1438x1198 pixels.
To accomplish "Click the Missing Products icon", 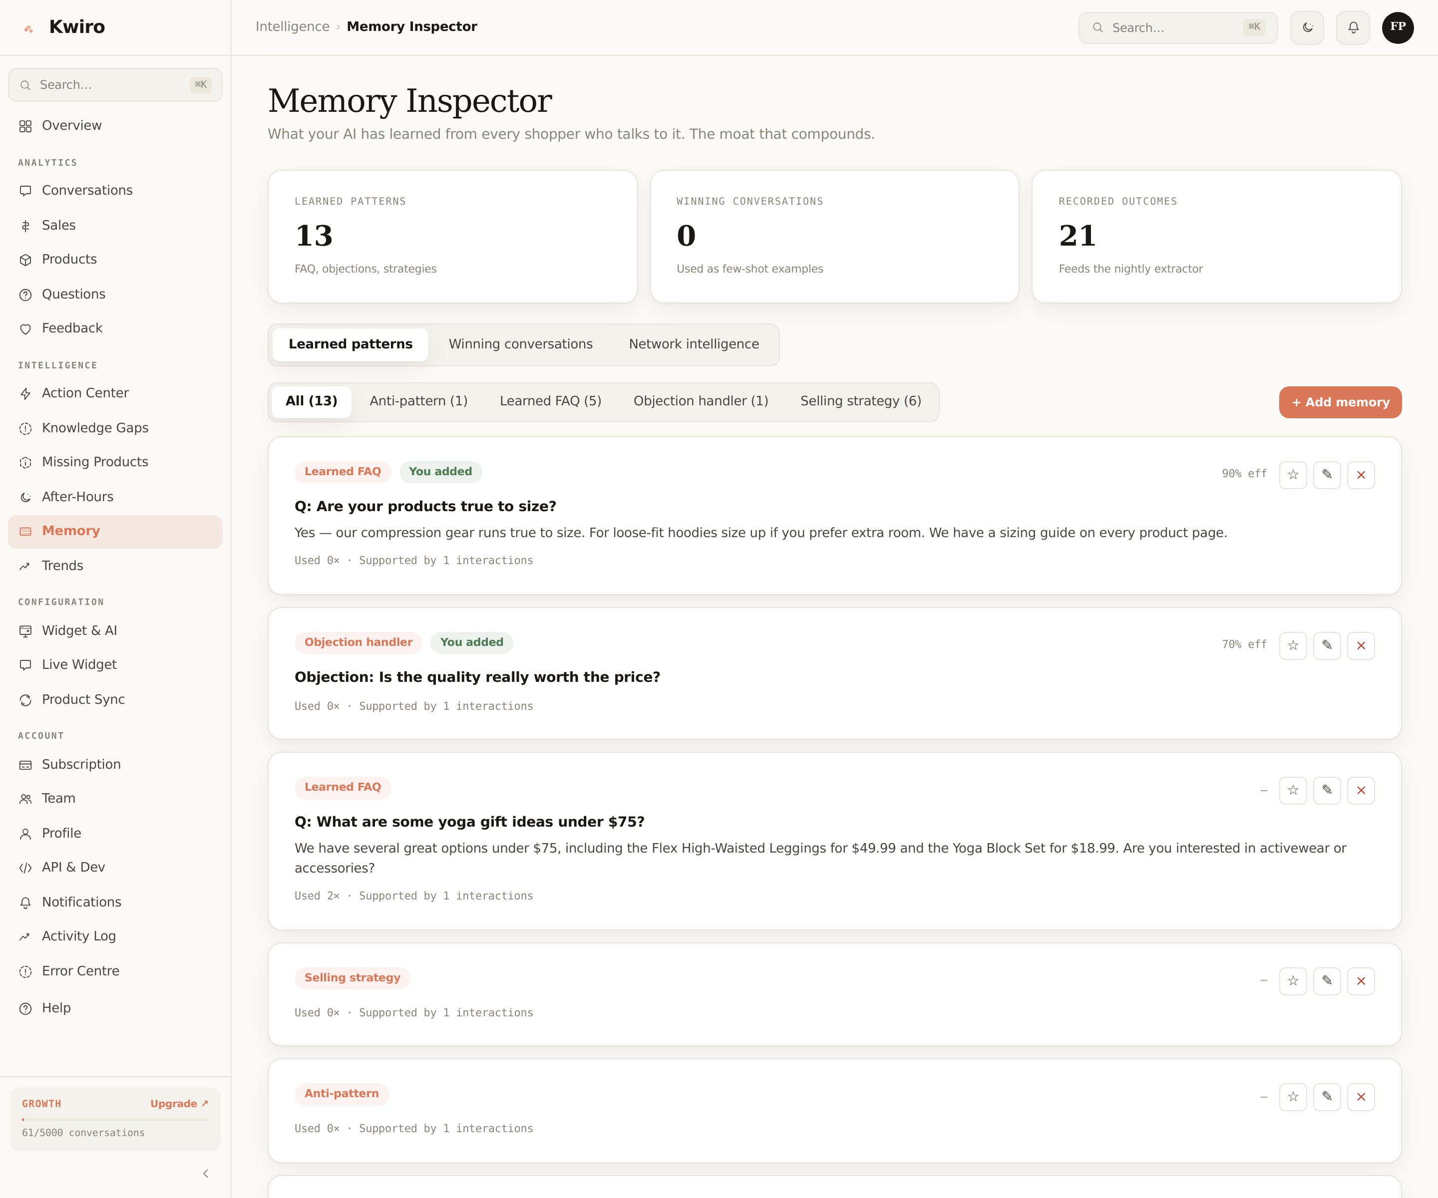I will pos(25,463).
